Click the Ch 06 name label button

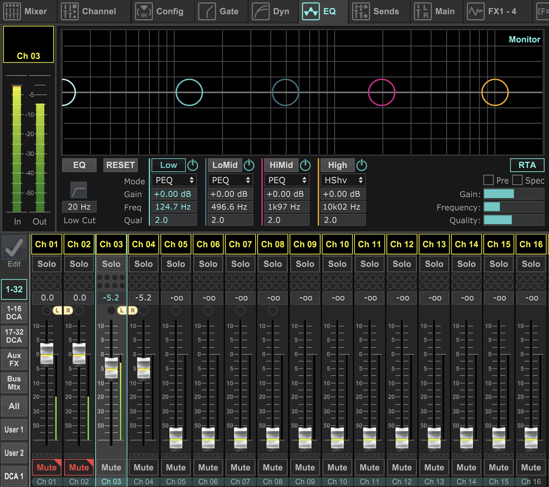(208, 244)
